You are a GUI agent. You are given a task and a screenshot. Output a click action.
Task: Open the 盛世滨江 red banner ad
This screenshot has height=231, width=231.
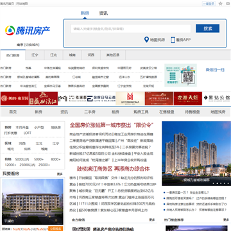tap(44, 98)
